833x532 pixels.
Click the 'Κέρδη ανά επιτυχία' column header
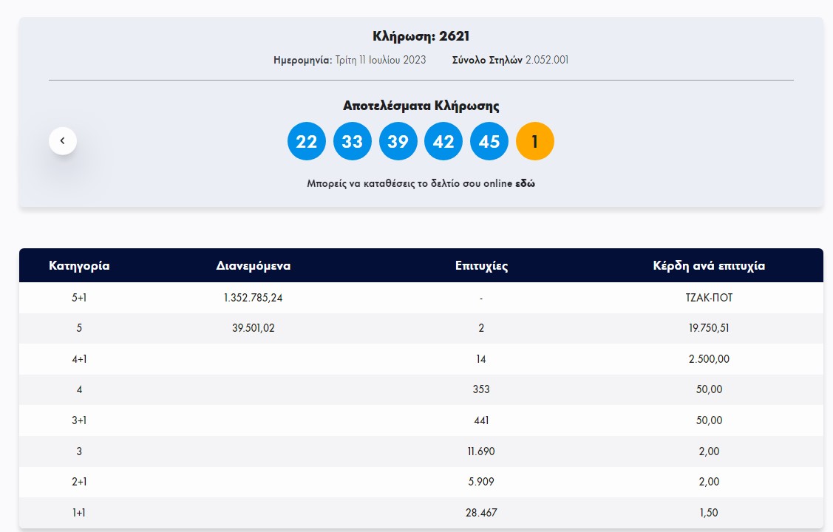(709, 266)
